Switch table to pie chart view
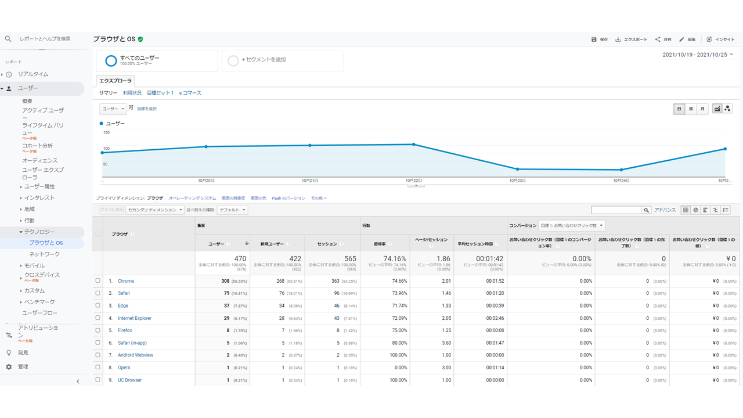 pyautogui.click(x=695, y=210)
